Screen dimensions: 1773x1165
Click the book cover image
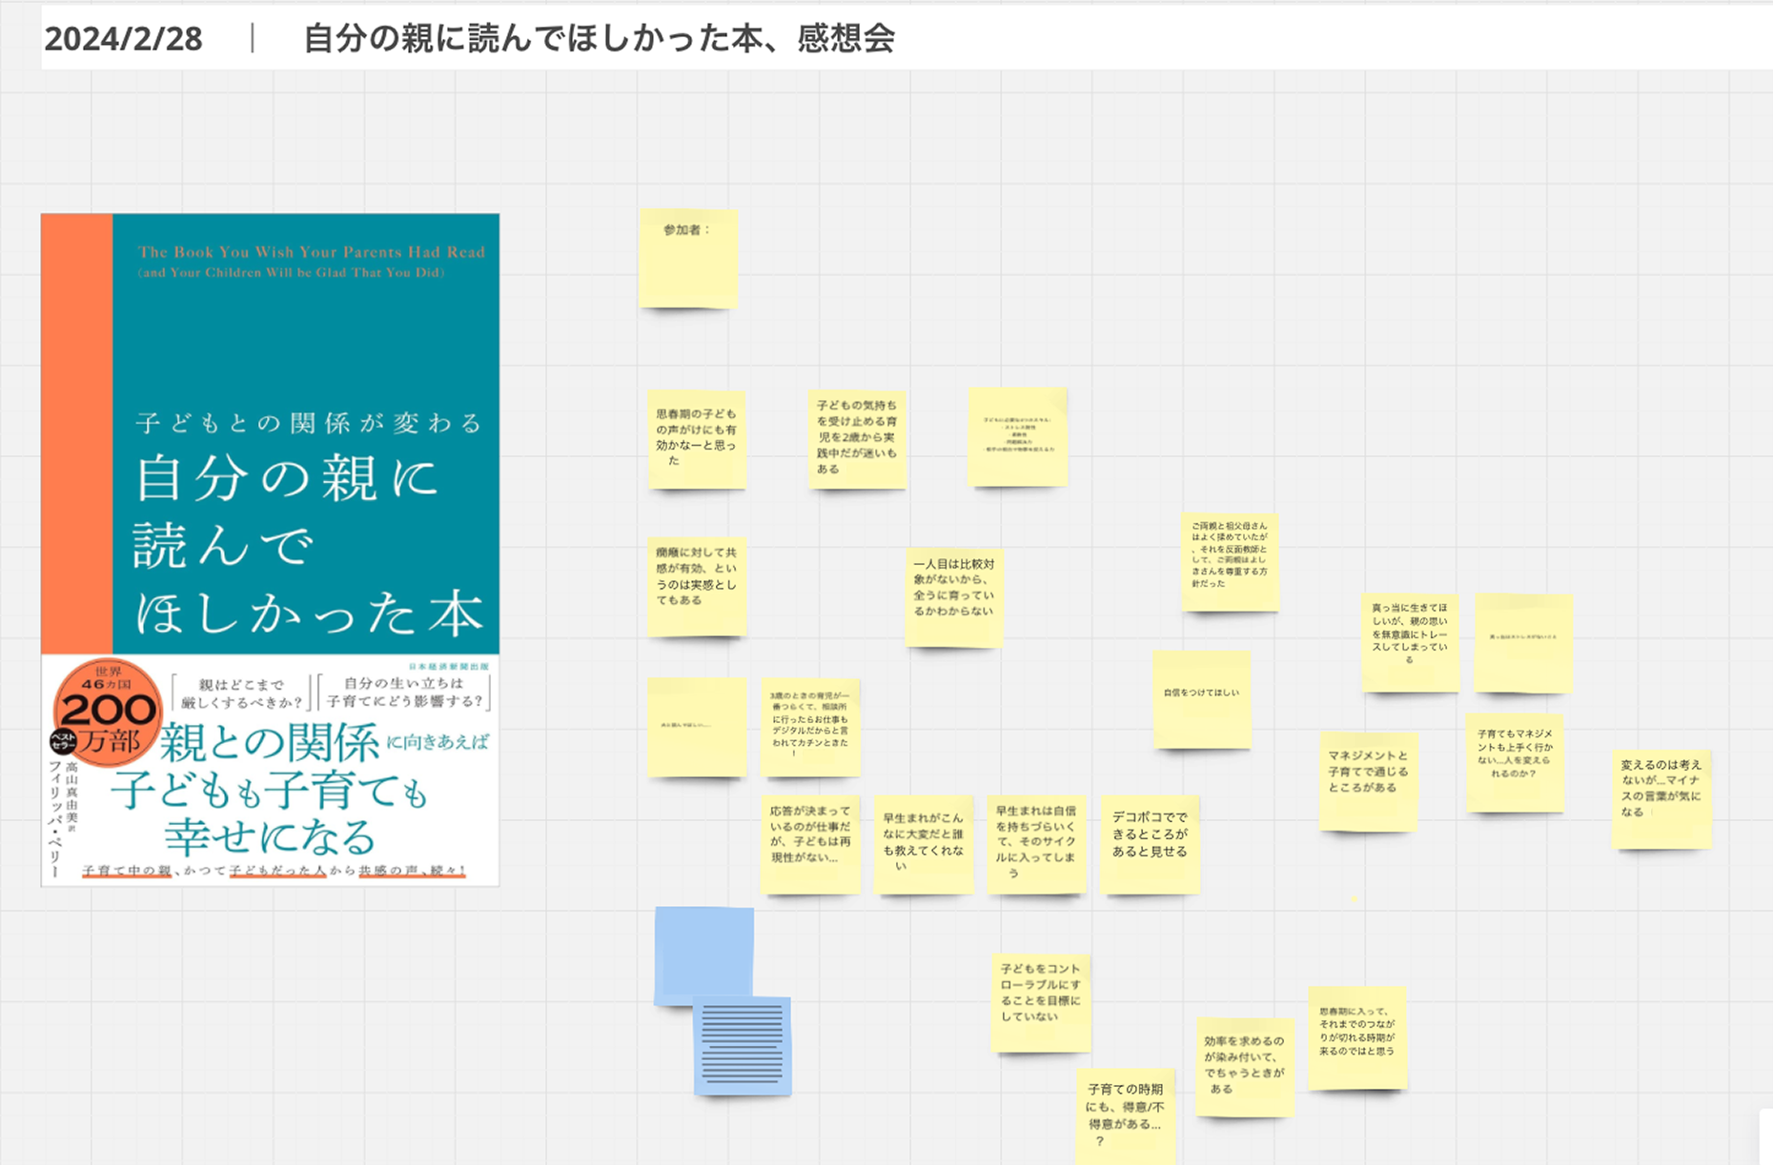(x=270, y=550)
